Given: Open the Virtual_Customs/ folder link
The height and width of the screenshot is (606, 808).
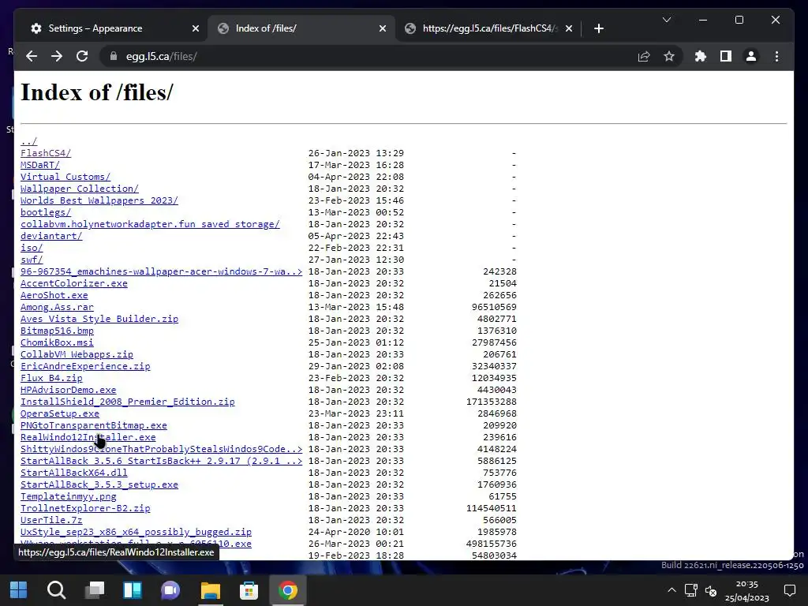Looking at the screenshot, I should (65, 177).
